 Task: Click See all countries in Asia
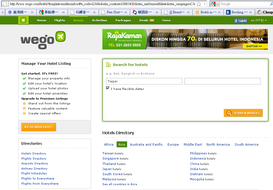120,184
